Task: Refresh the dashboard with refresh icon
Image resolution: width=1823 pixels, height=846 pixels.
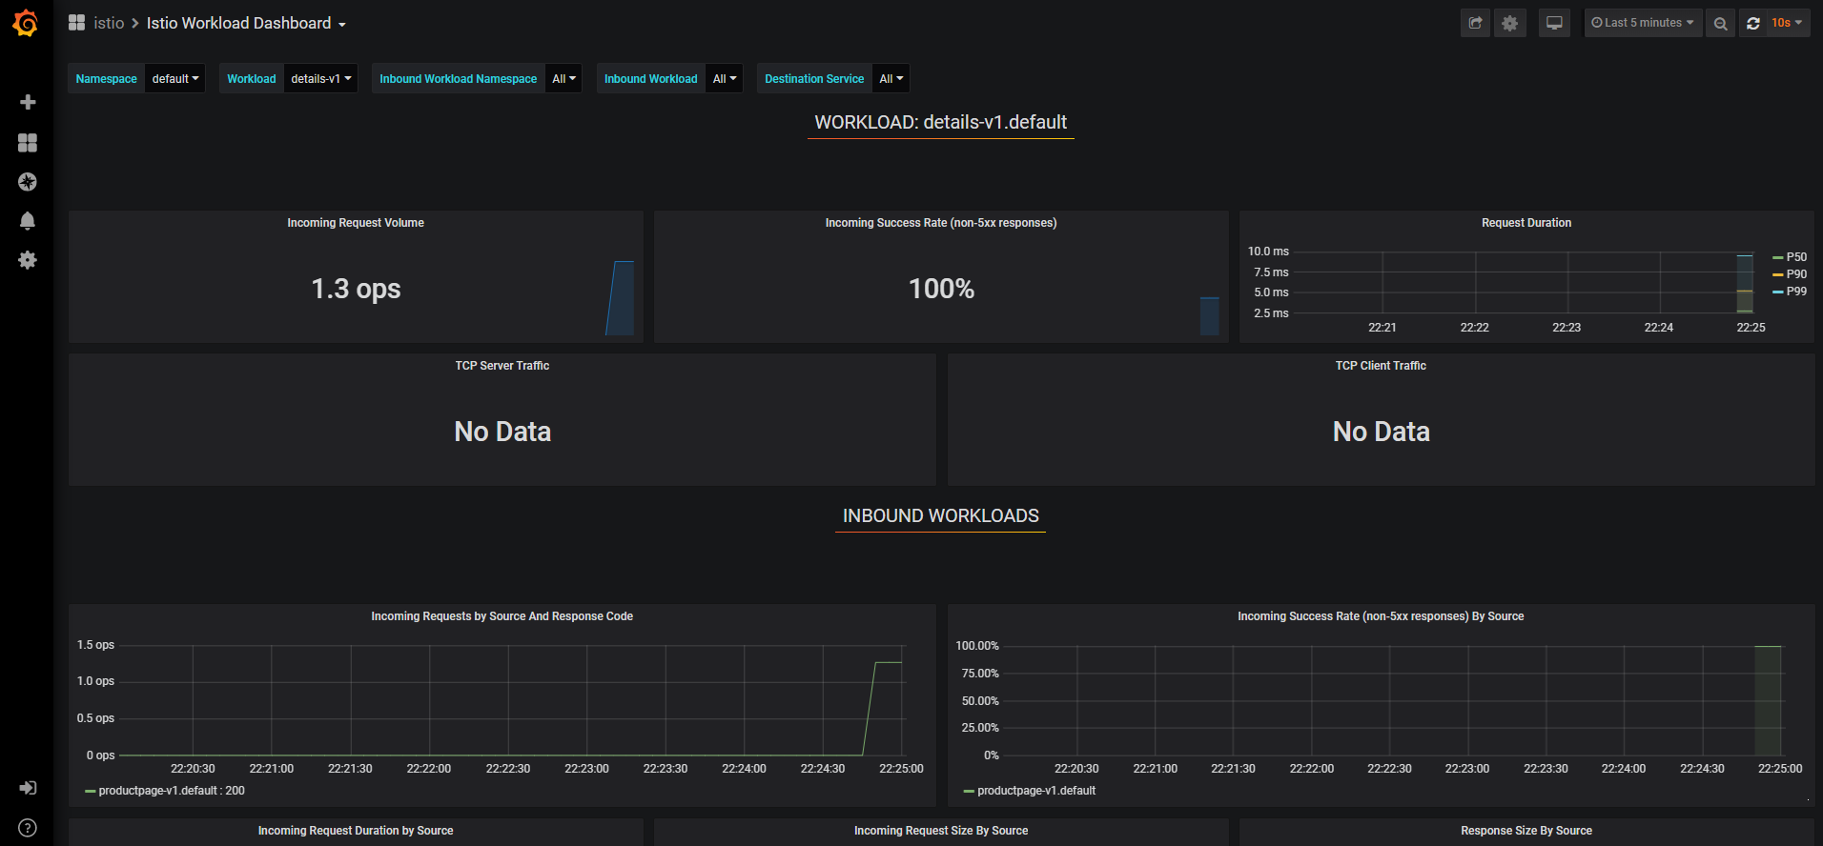Action: [1752, 23]
